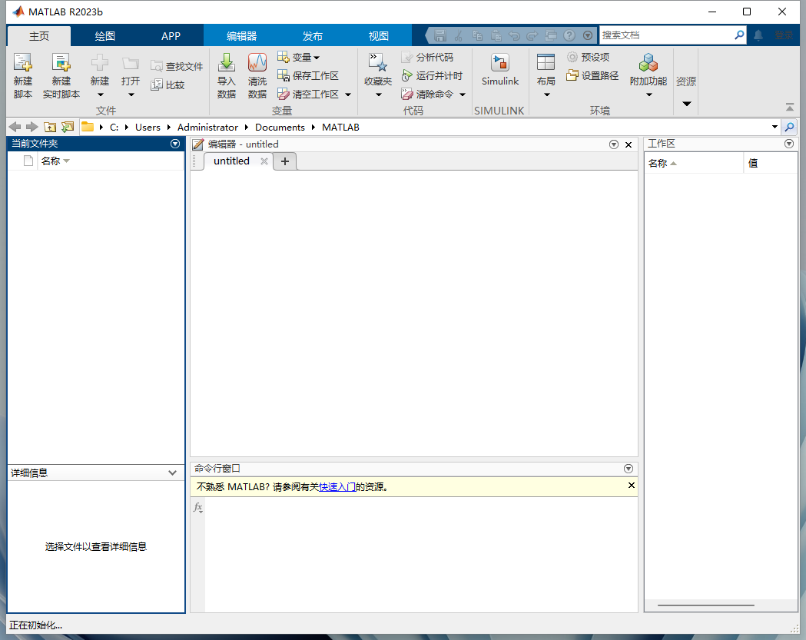
Task: Select the untitled editor tab
Action: click(231, 161)
